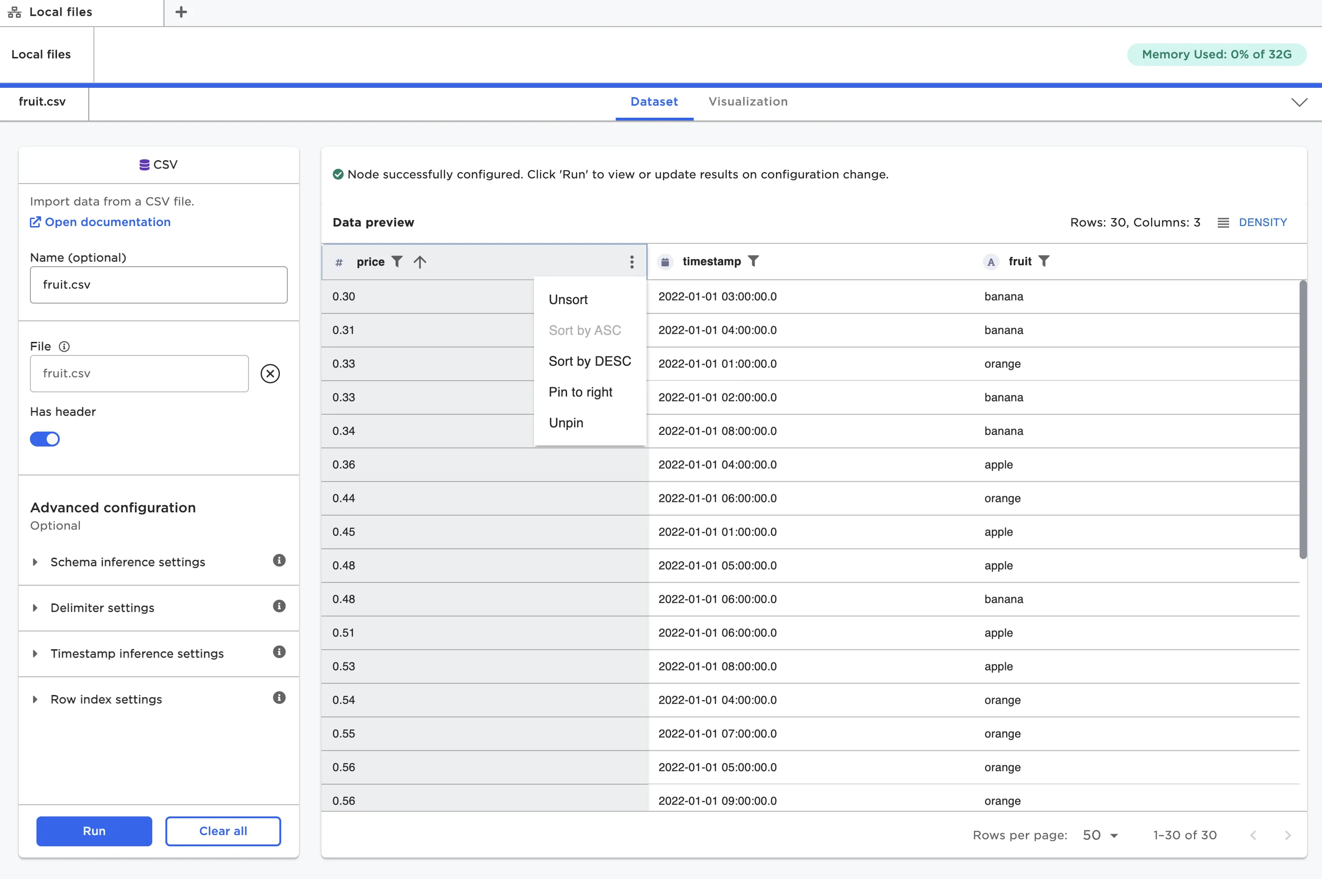Add a new tab with plus icon
The height and width of the screenshot is (879, 1322).
(181, 12)
